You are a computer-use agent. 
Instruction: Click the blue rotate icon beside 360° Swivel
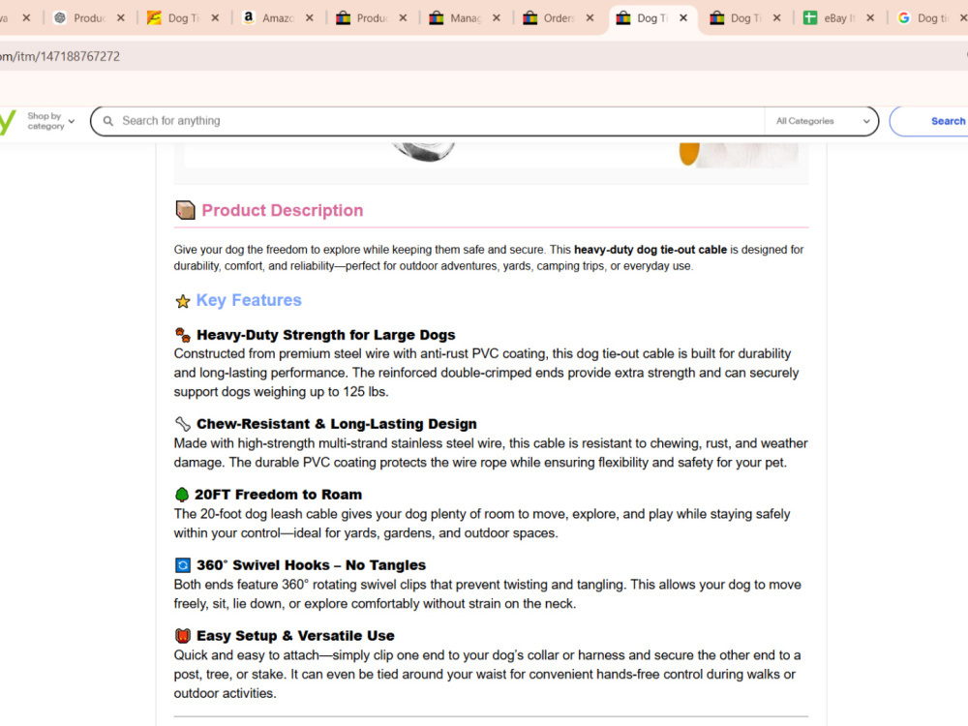tap(183, 565)
